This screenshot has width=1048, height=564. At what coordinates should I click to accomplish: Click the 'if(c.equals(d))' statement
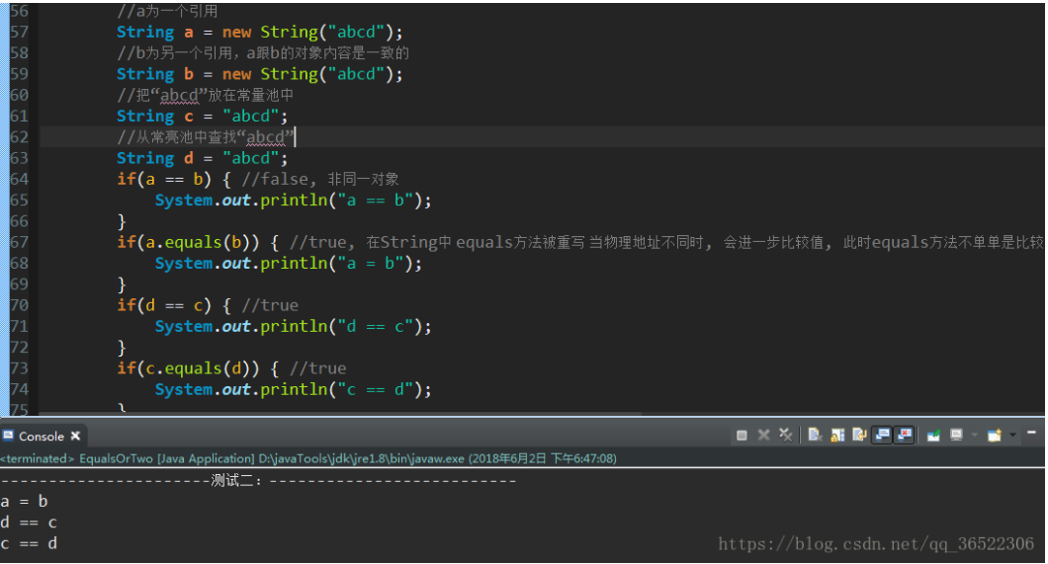(x=198, y=368)
